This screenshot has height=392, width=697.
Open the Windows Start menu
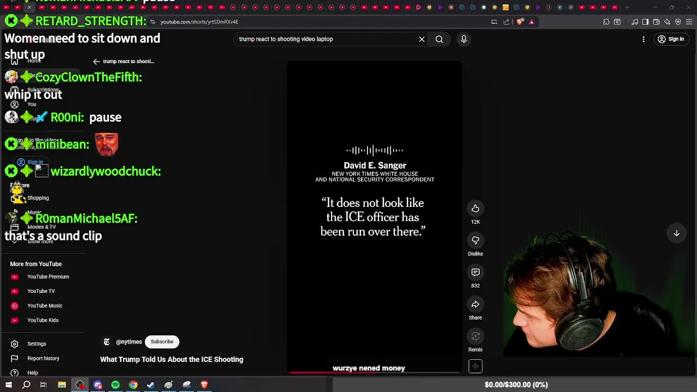[9, 385]
